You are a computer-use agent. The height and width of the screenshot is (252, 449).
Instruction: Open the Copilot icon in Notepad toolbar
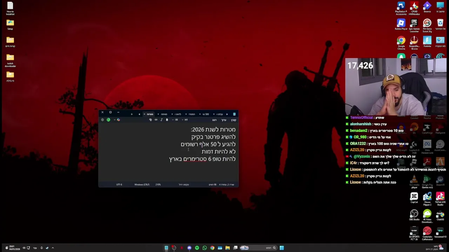[x=118, y=120]
